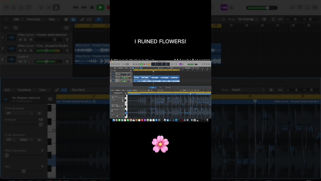321x181 pixels.
Task: Open Music app from the Dock
Action: tap(142, 120)
